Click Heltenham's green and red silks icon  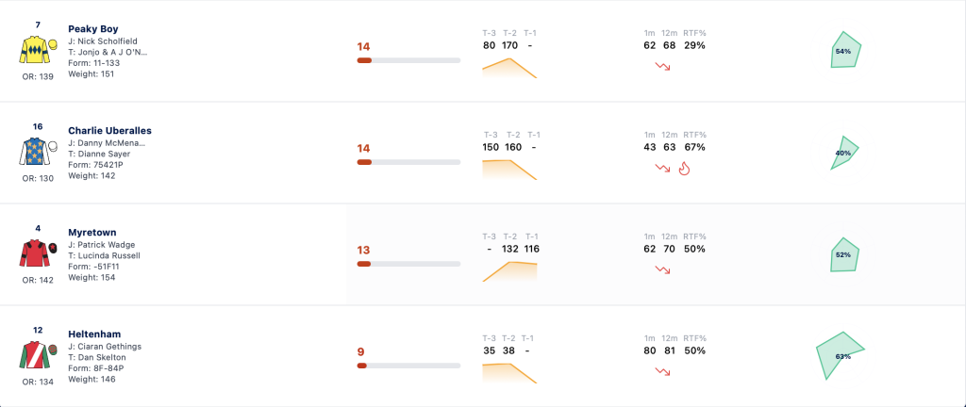38,355
